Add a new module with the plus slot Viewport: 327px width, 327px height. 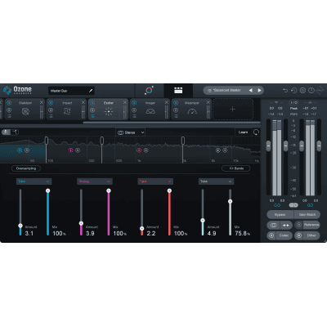pyautogui.click(x=233, y=110)
